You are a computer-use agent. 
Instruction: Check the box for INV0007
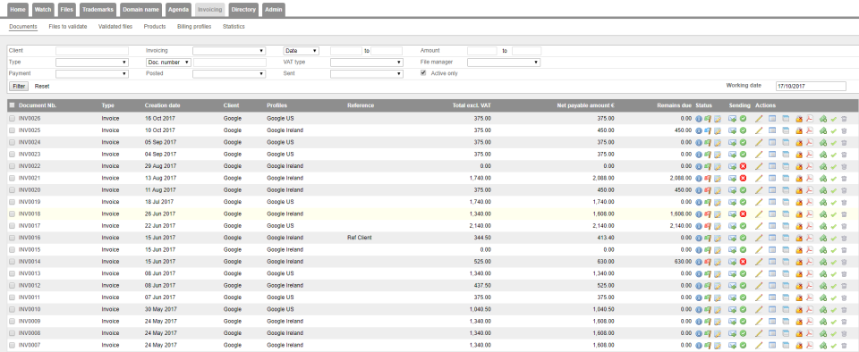pyautogui.click(x=12, y=346)
